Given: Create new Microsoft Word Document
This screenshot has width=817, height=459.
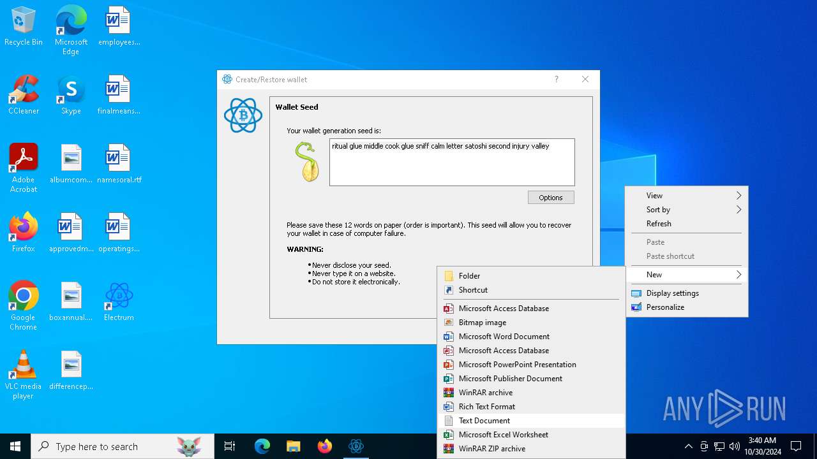Looking at the screenshot, I should 531,337.
